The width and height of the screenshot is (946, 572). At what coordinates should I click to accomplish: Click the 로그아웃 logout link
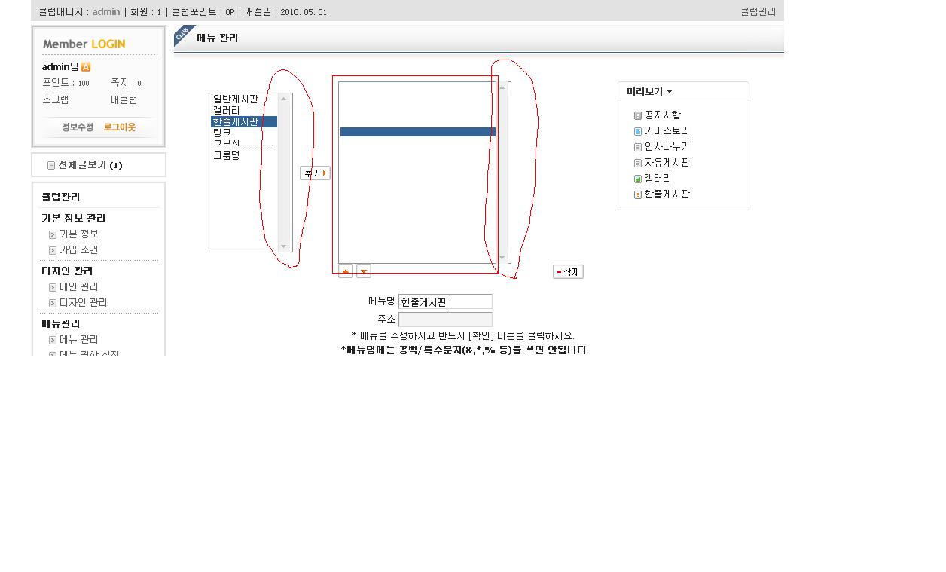[120, 127]
